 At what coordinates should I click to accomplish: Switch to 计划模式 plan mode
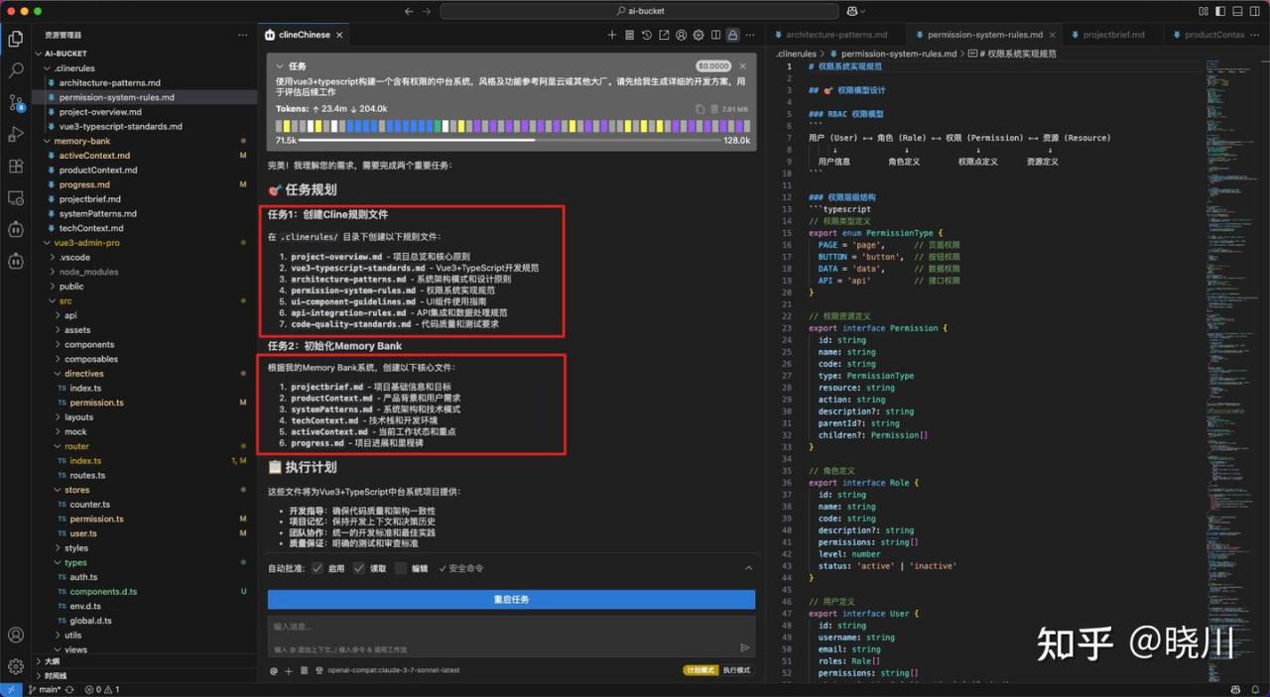pos(701,670)
